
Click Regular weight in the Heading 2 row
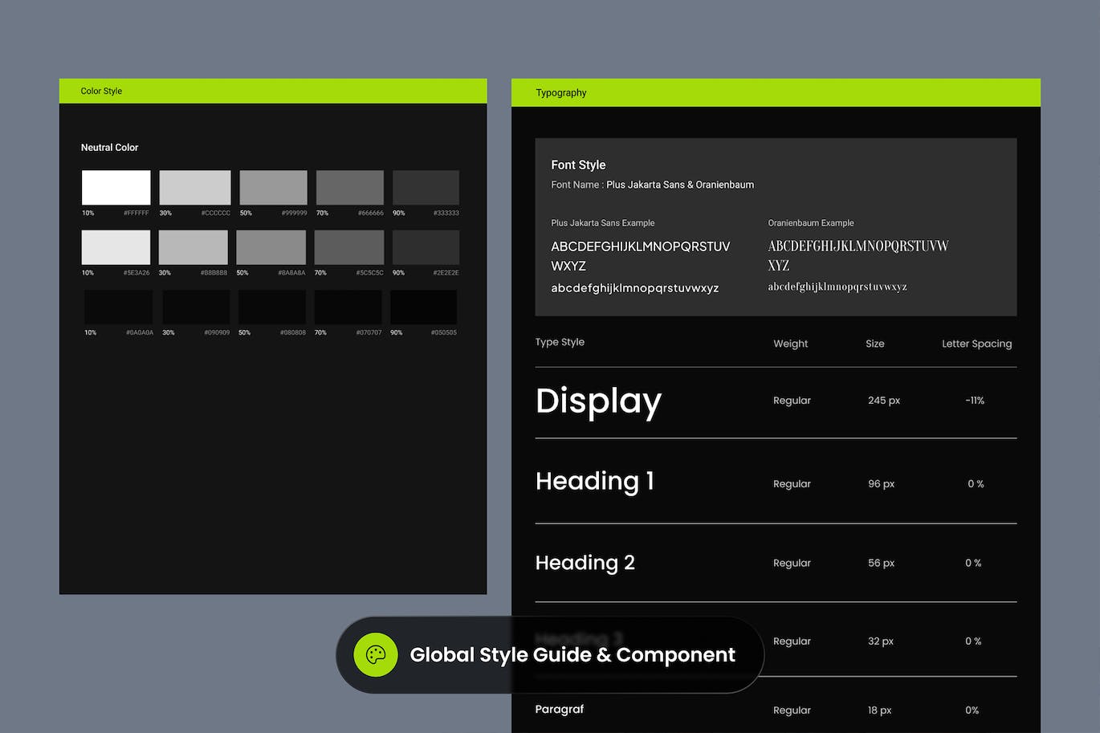click(x=792, y=564)
